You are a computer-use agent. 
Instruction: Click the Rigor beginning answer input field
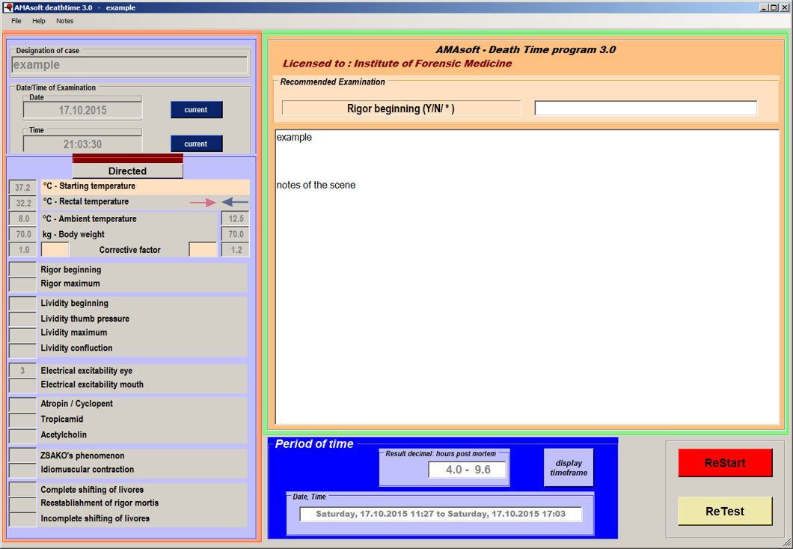tap(645, 108)
